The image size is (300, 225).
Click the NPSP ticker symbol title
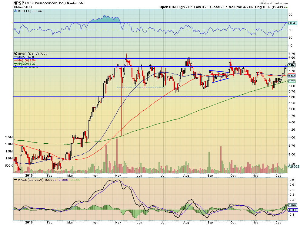click(x=18, y=3)
